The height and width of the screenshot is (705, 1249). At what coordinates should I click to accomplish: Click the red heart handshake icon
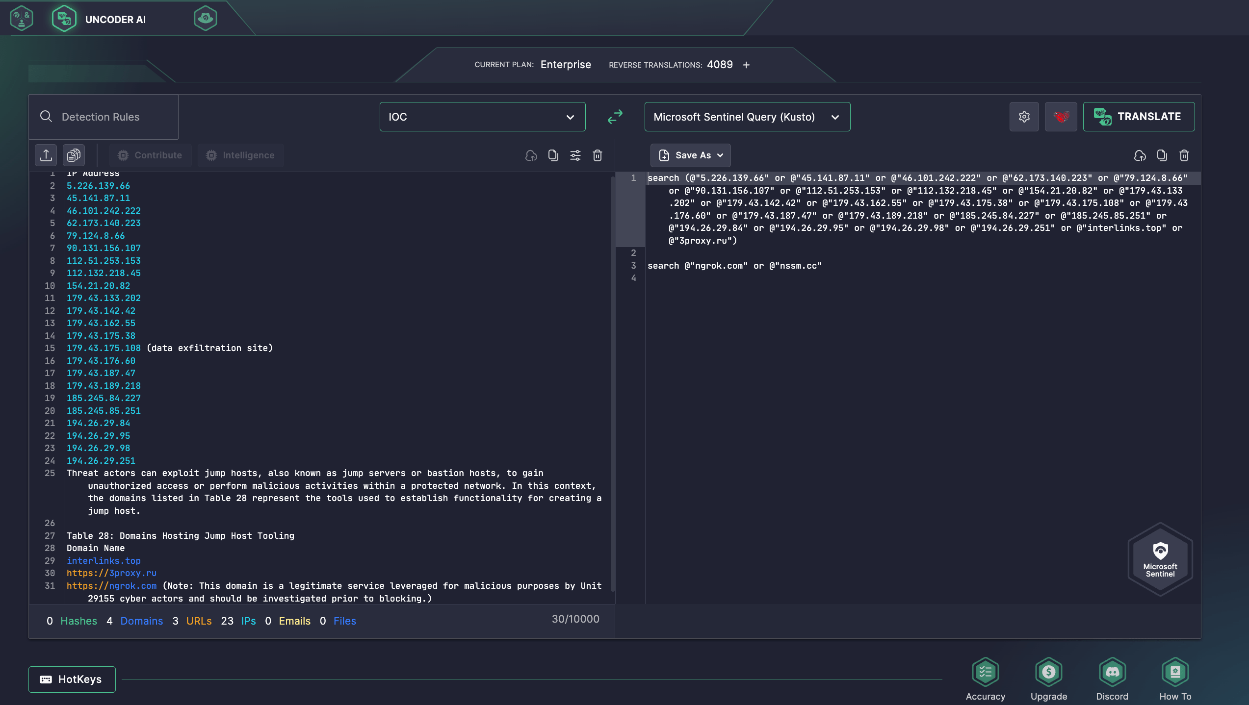point(1061,117)
